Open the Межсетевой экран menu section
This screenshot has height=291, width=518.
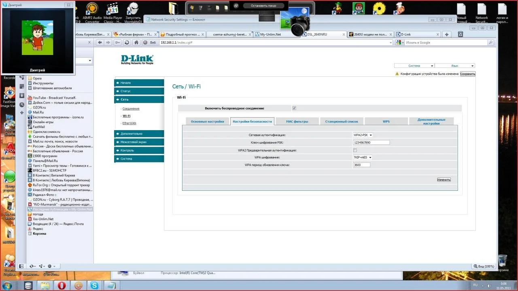click(x=139, y=142)
